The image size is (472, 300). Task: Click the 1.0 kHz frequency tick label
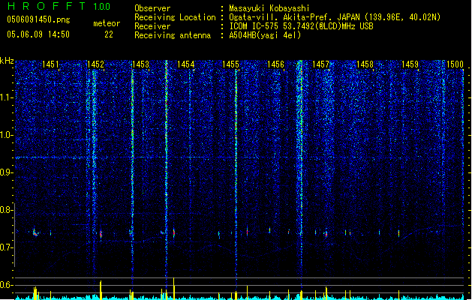[6, 135]
